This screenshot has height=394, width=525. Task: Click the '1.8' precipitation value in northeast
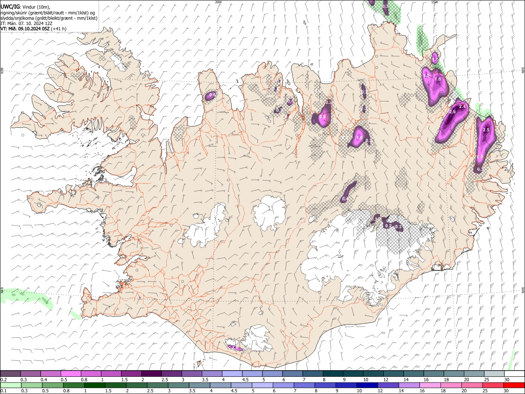pos(438,79)
